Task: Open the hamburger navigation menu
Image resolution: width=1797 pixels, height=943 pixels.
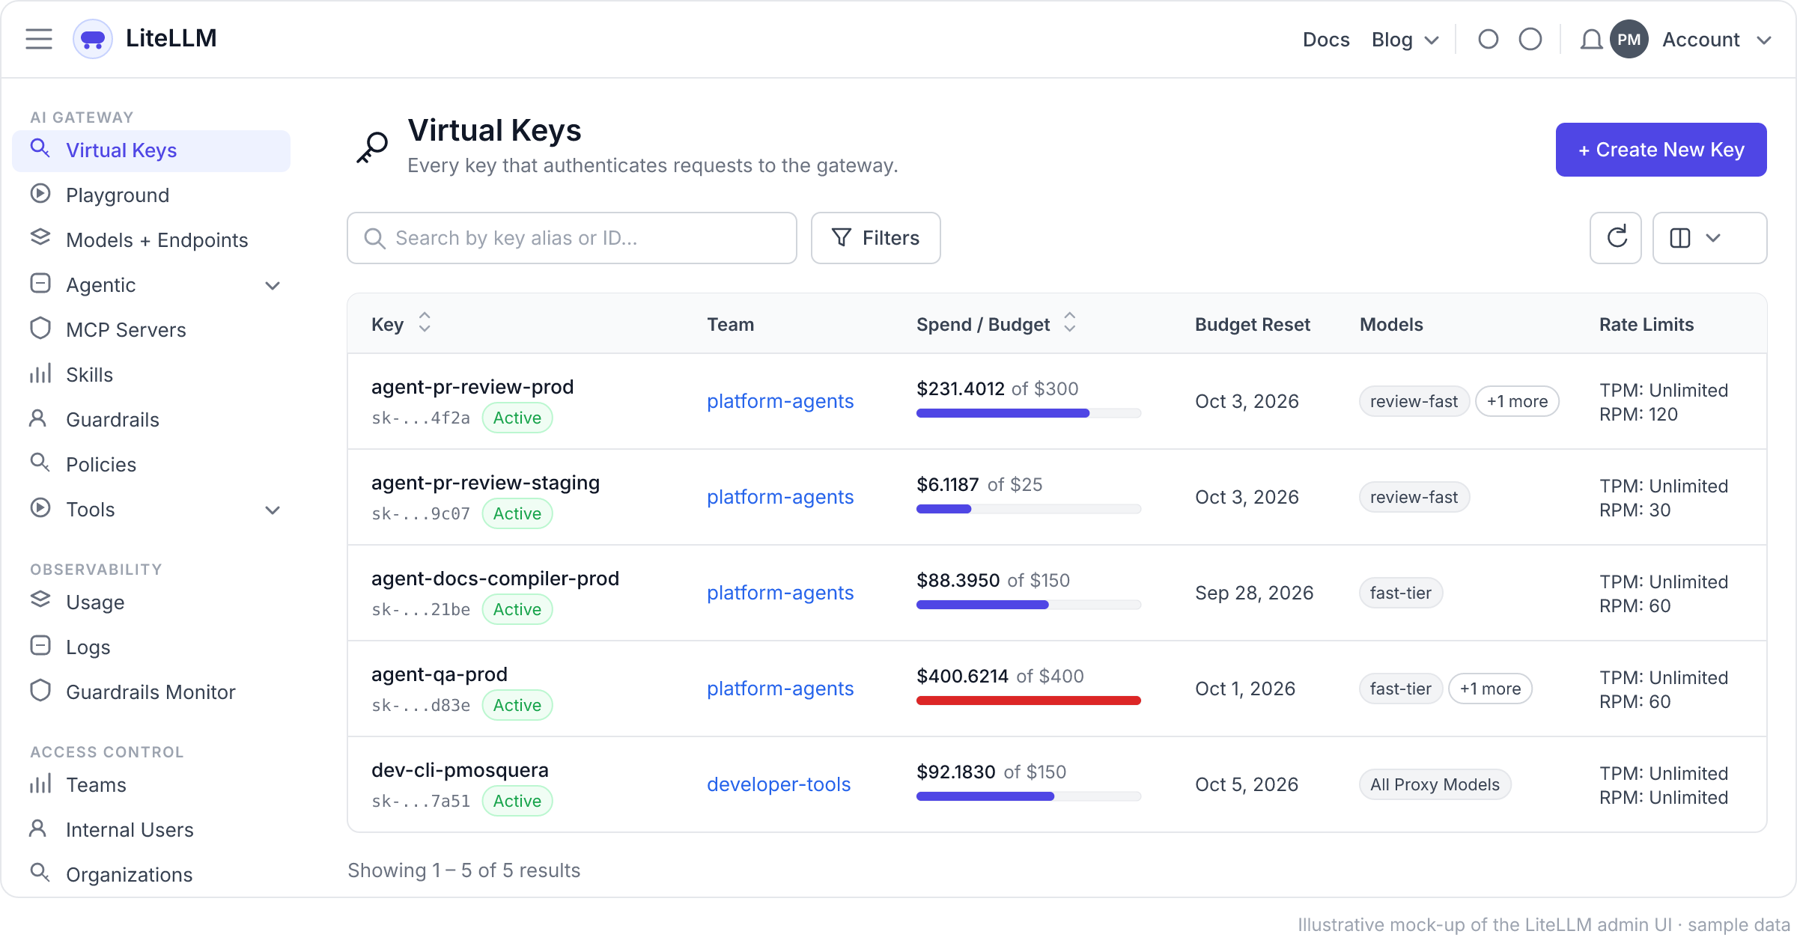Action: click(39, 39)
